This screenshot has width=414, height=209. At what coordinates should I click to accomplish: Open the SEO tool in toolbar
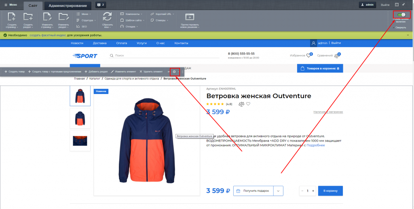(x=82, y=26)
